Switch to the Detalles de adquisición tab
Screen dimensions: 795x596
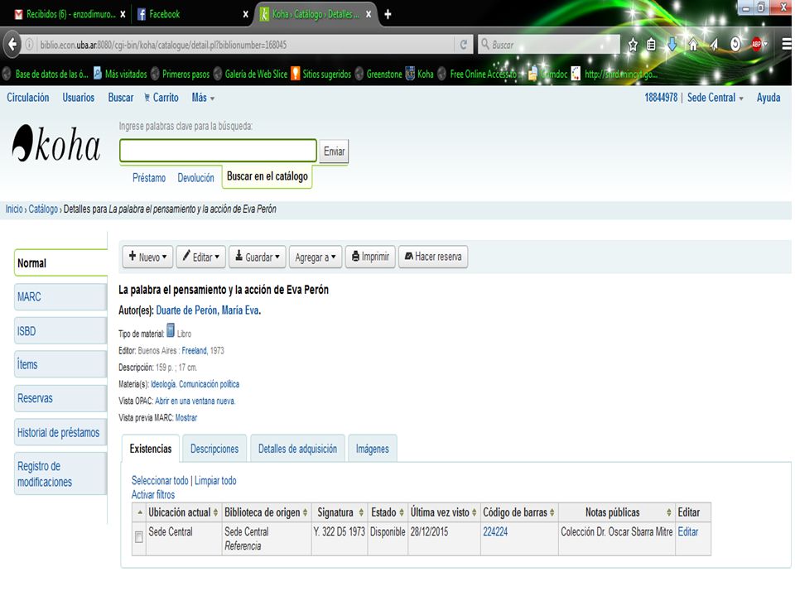tap(297, 449)
